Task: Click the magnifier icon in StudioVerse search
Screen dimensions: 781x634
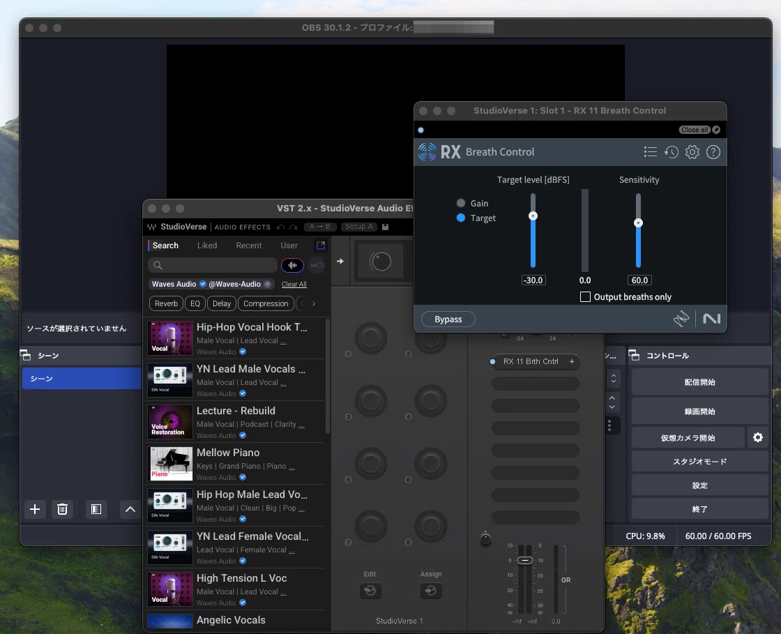Action: pos(158,266)
